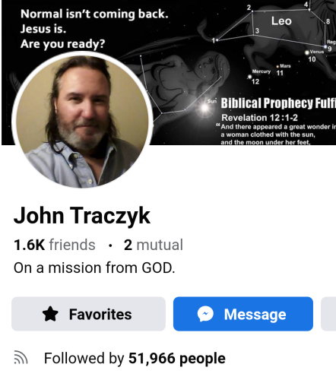Click the star icon beside Favorites
336x380 pixels.
[x=50, y=314]
